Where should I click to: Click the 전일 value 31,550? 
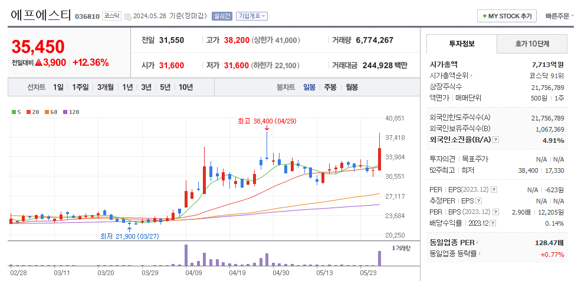172,40
